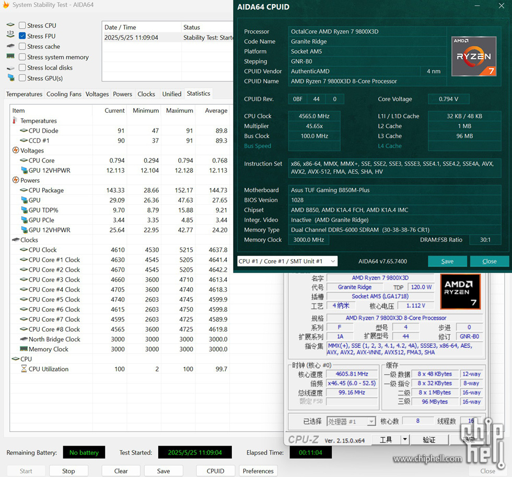Viewport: 512px width, 477px height.
Task: Click the Ryzen 7 logo in AIDA64 CPUID
Action: [474, 56]
